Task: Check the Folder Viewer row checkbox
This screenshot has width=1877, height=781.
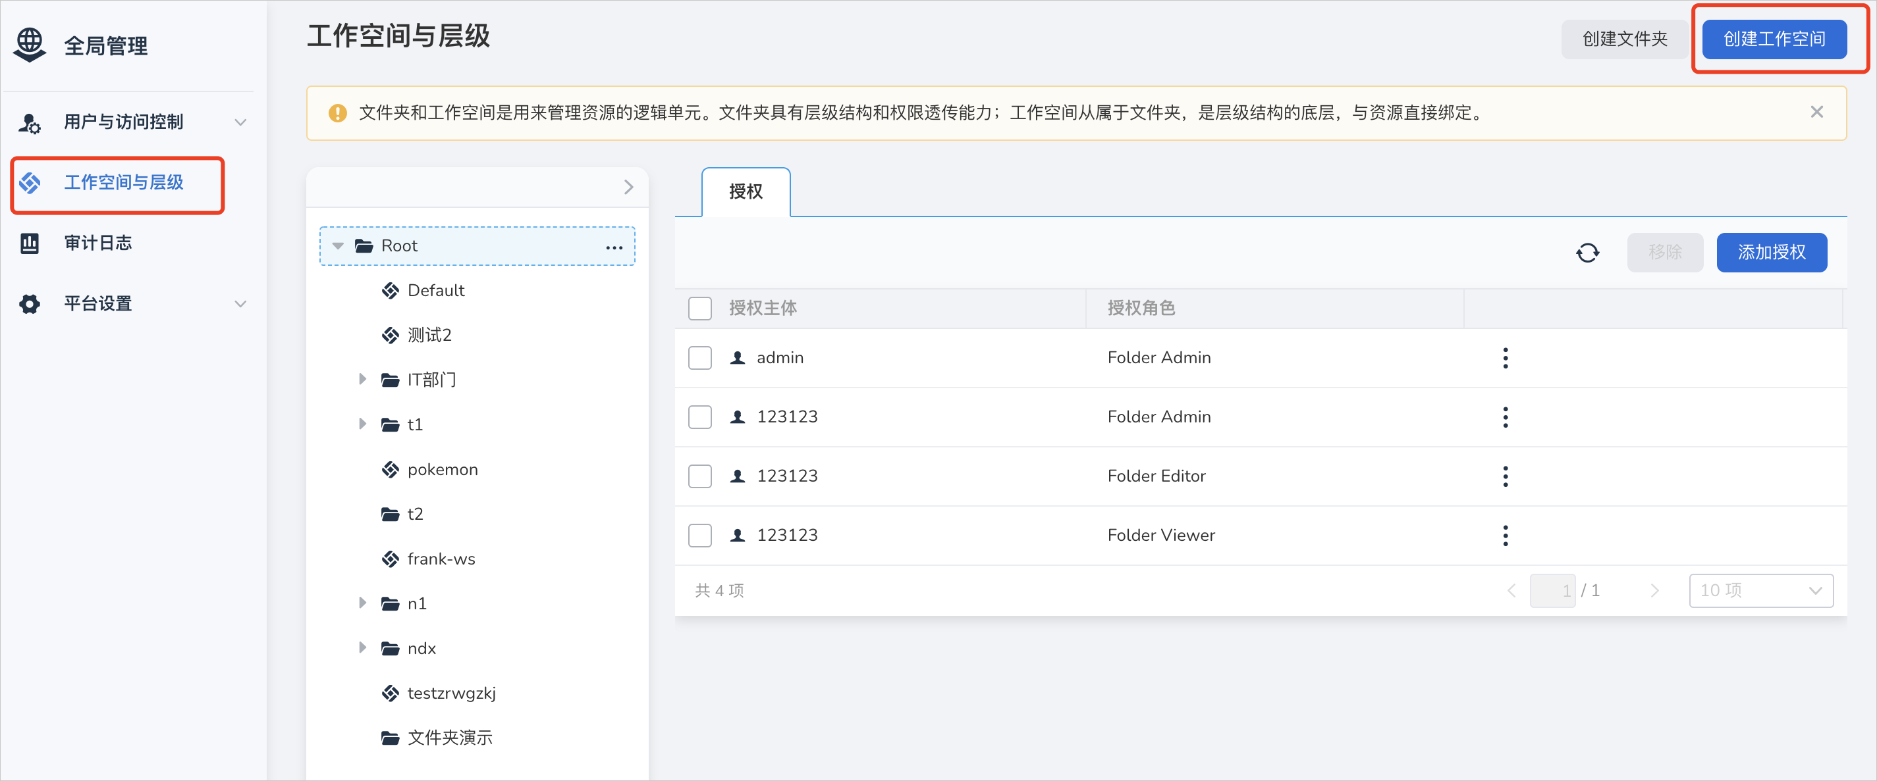Action: pyautogui.click(x=700, y=536)
